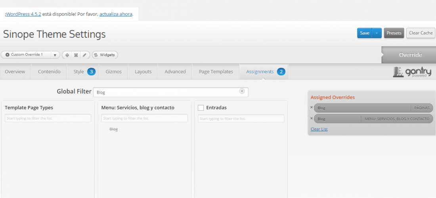Delete the current override with X icon

click(76, 55)
